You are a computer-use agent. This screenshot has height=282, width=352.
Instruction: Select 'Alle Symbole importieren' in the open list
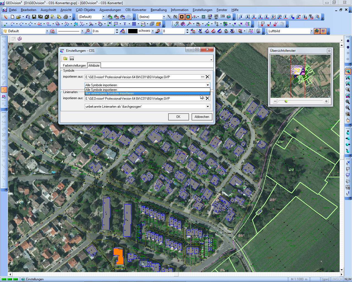click(147, 90)
